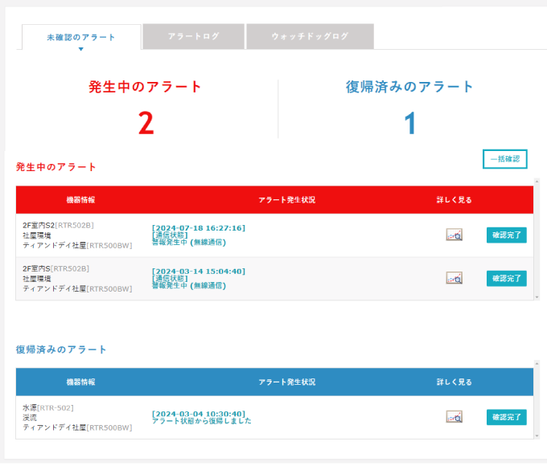Viewport: 547px width, 466px height.
Task: Confirm the 2F室内S alert with 確認完了
Action: pyautogui.click(x=506, y=278)
